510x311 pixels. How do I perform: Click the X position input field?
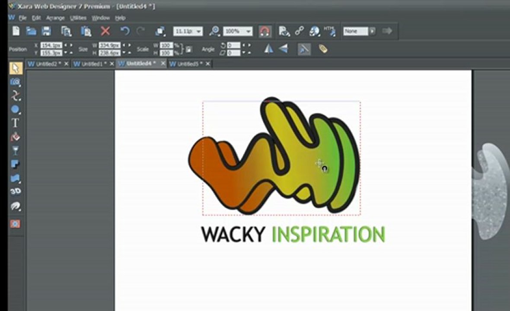51,45
